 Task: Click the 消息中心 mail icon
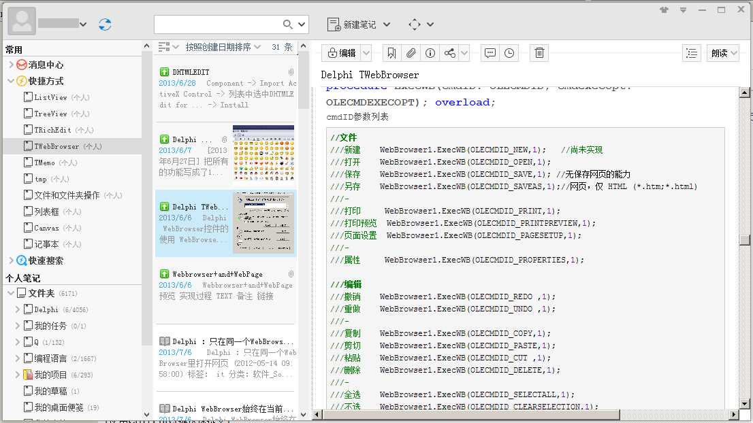pos(22,64)
